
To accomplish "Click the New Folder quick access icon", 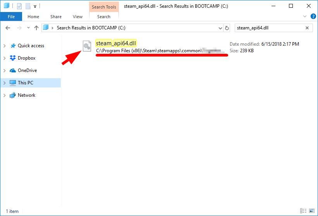I will pos(28,6).
